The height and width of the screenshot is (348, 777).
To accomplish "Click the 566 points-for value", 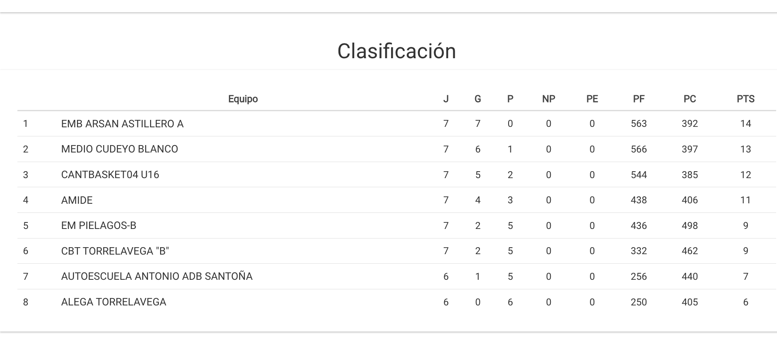I will pyautogui.click(x=638, y=149).
